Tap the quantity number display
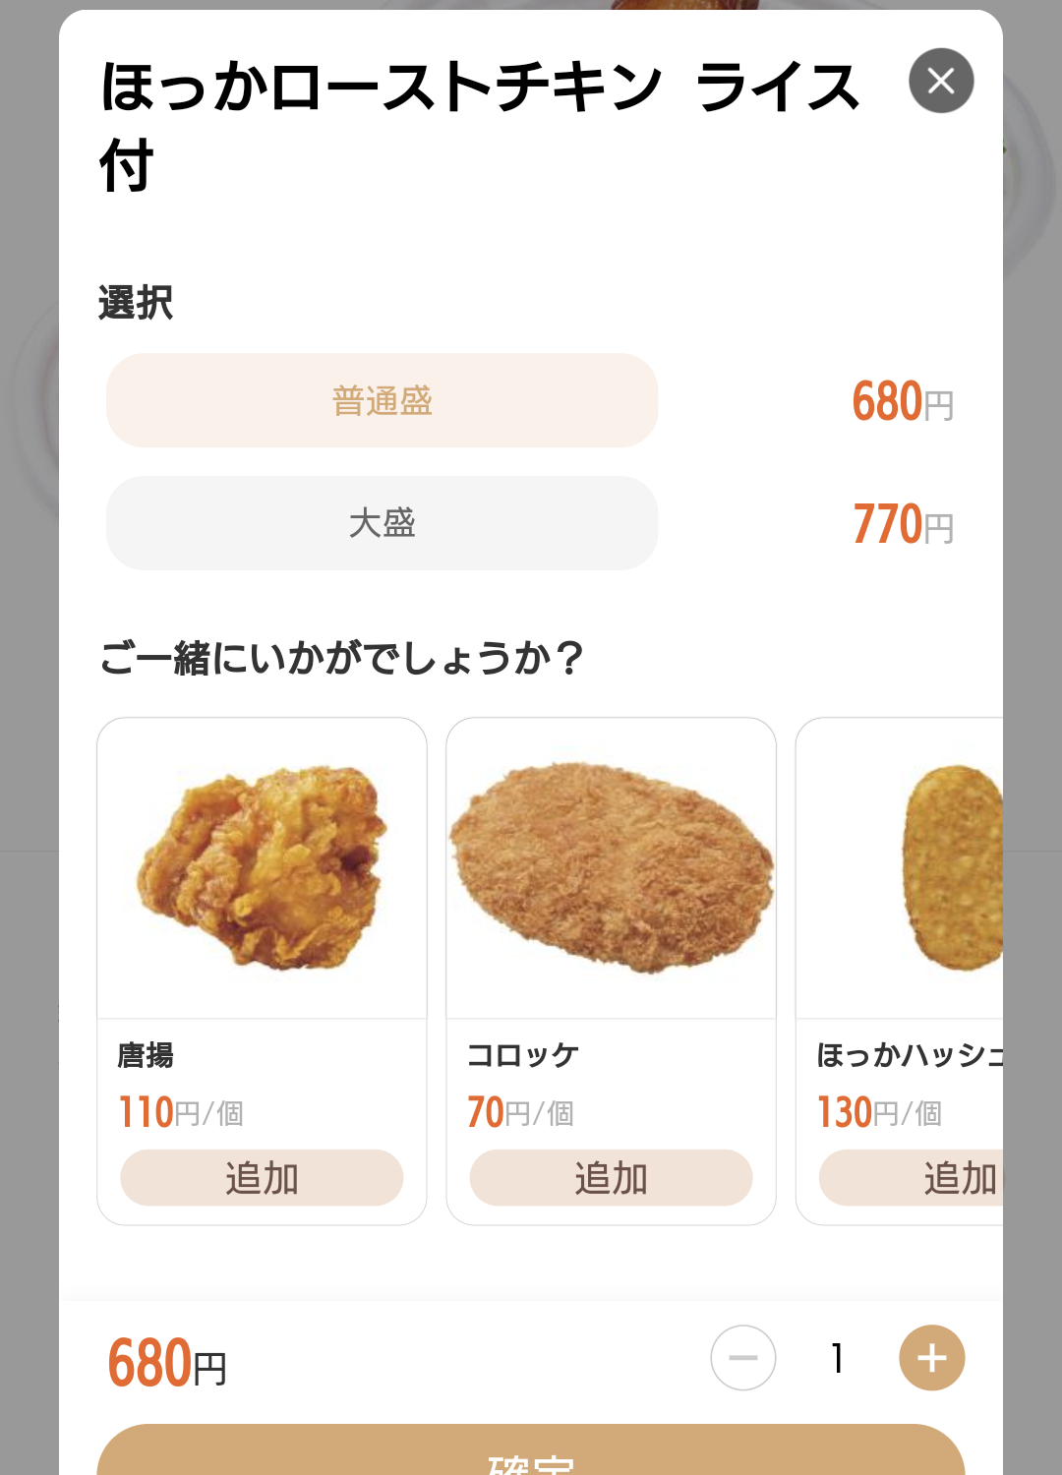 tap(837, 1358)
